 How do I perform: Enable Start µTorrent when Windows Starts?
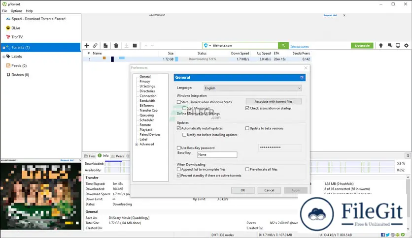click(179, 102)
